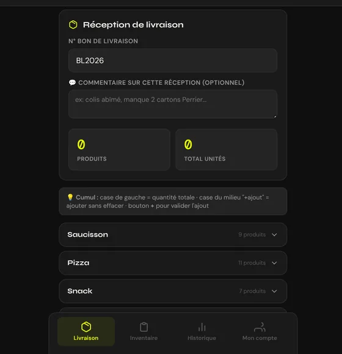Click the speech bubble icon next to Commentaire
Viewport: 342px width, 354px height.
pos(72,83)
